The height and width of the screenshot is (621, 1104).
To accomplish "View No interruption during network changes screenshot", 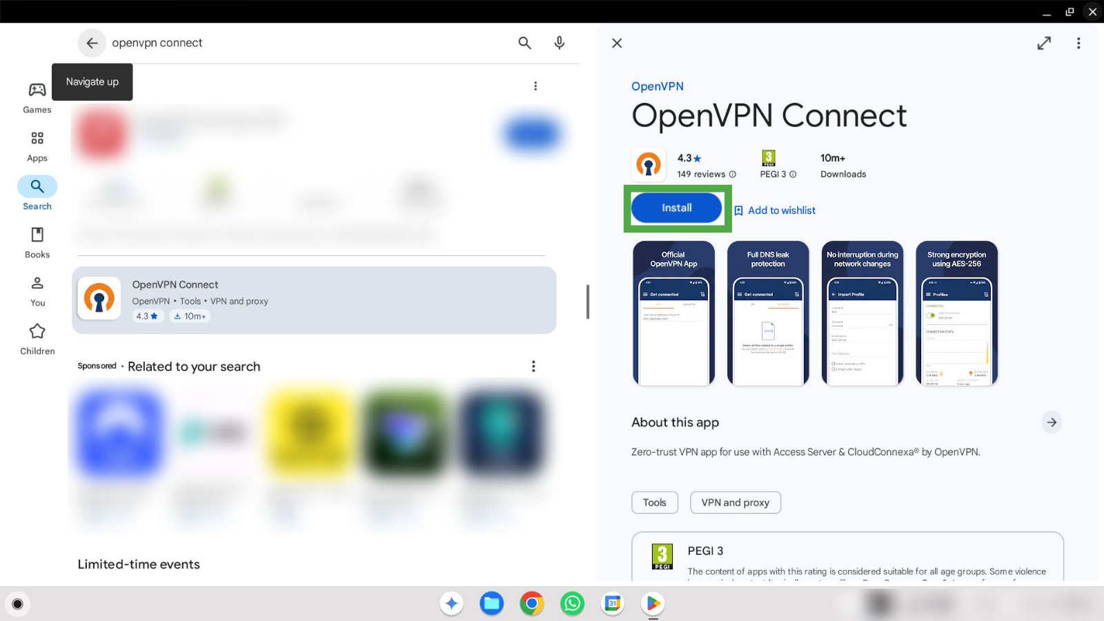I will coord(862,313).
